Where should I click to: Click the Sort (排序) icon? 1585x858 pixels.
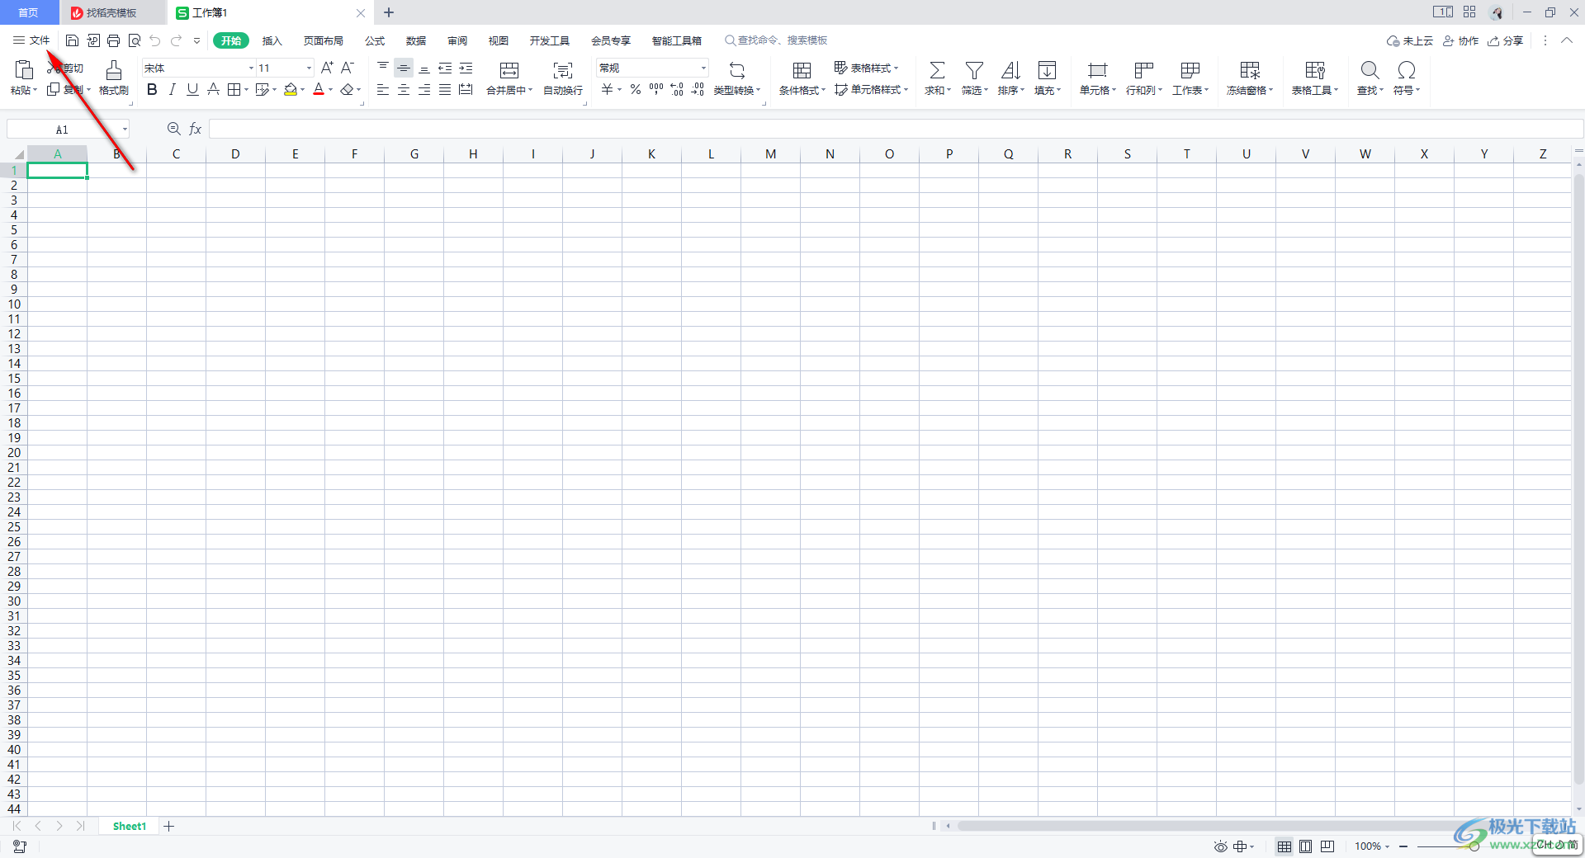click(1010, 70)
